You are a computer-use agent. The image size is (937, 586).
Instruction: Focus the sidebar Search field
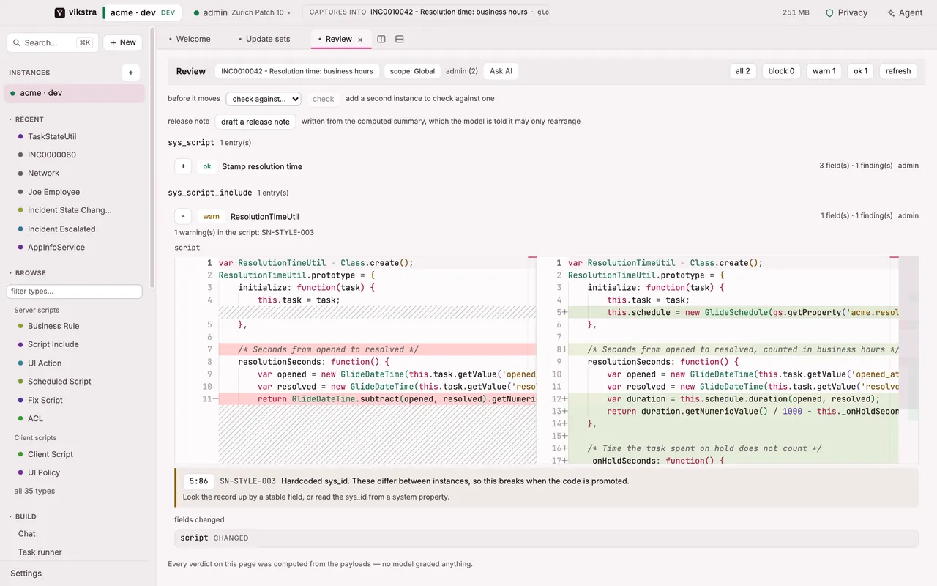53,42
